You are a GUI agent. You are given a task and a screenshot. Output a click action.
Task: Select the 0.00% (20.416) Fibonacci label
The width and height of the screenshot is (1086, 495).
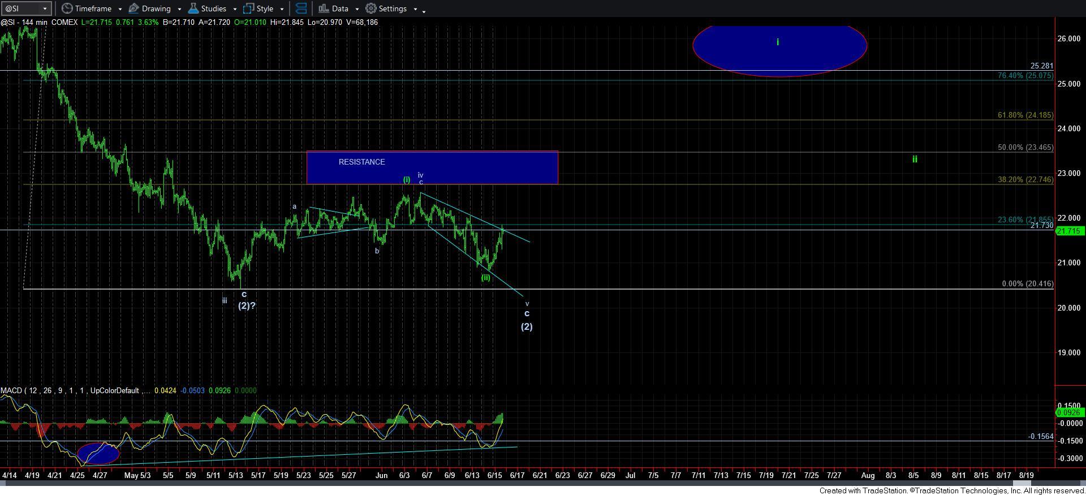click(x=1027, y=283)
